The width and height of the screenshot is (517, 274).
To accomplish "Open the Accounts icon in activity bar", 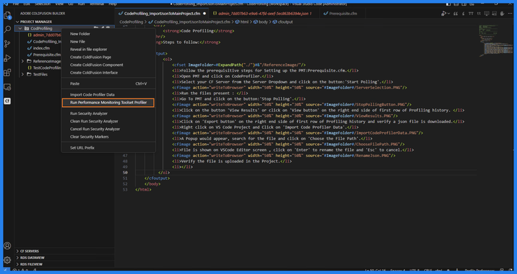I will [8, 246].
